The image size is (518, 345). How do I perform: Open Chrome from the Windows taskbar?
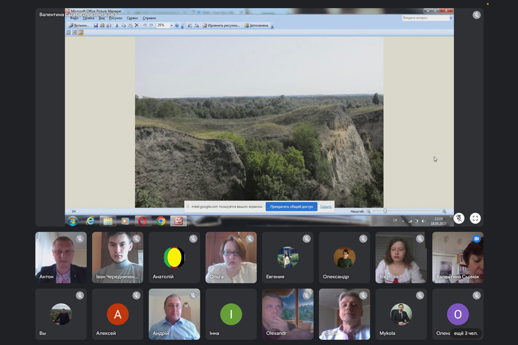pos(161,221)
